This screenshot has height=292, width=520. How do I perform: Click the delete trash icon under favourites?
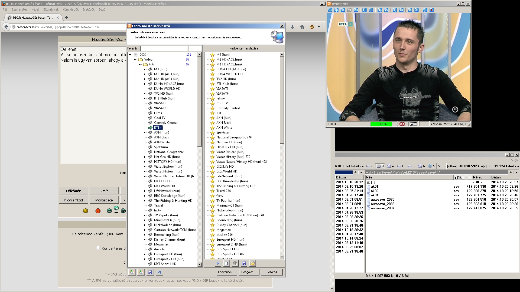(235, 263)
